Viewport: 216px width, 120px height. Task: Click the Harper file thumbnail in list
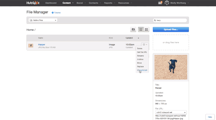31,45
